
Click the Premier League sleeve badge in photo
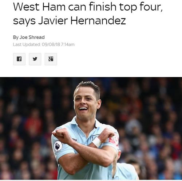[x=58, y=146]
